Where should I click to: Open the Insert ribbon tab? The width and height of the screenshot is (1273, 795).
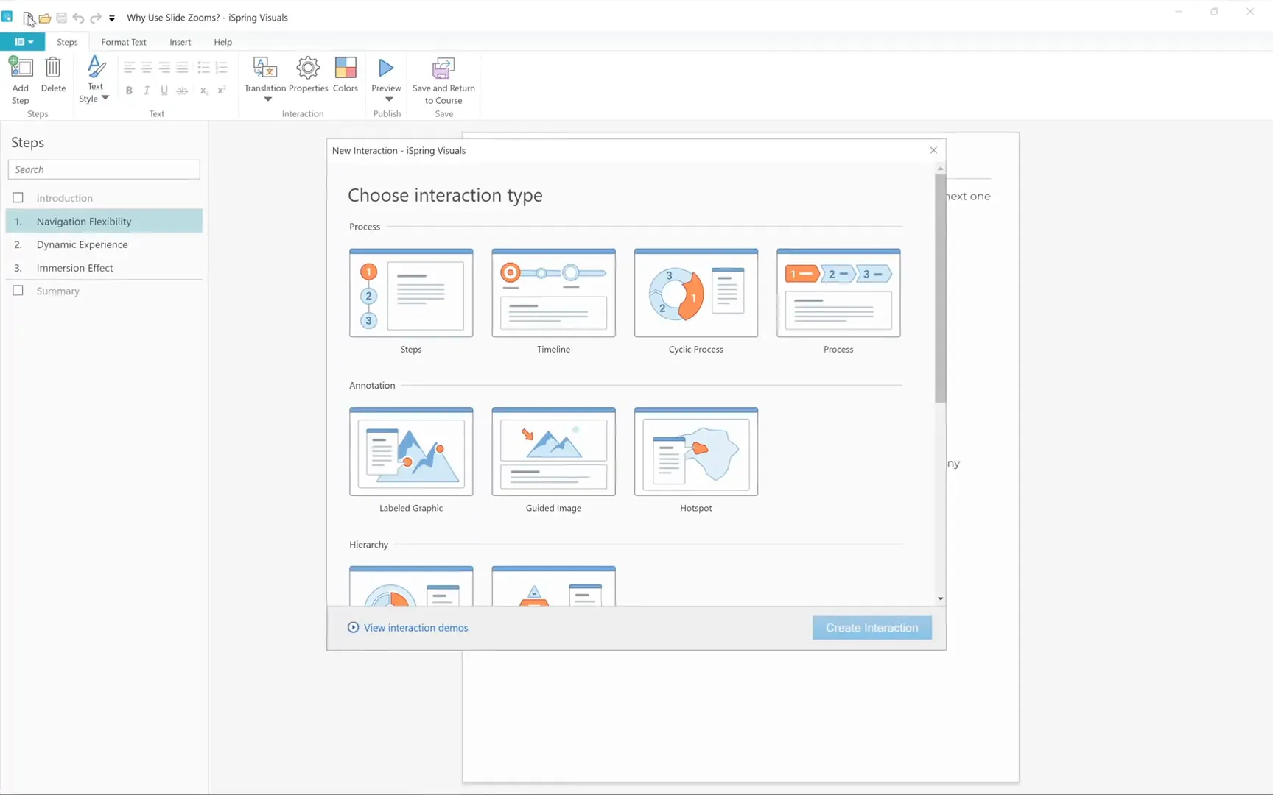tap(180, 42)
